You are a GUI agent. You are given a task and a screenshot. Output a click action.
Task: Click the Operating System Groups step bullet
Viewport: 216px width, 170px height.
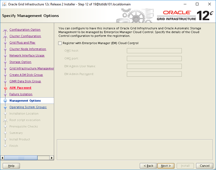click(x=5, y=107)
